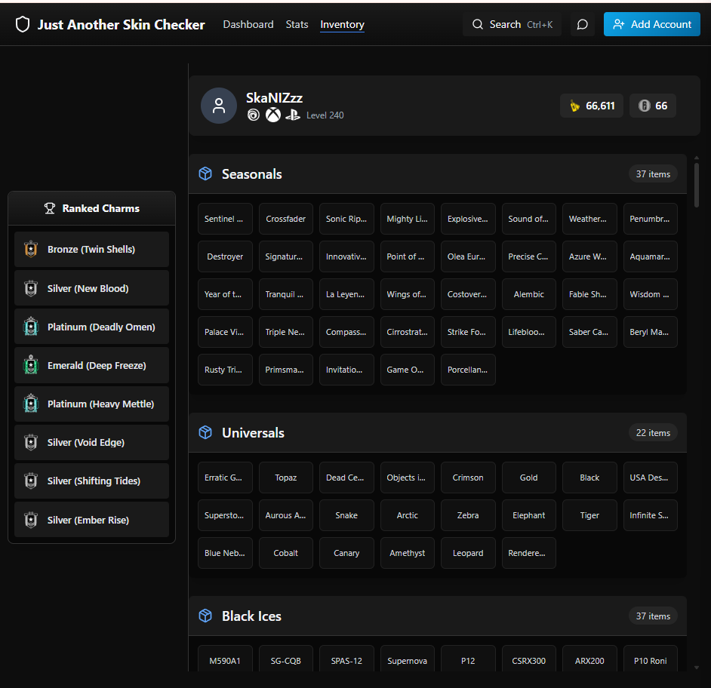Open the Supernova Black Ice item

click(x=407, y=659)
